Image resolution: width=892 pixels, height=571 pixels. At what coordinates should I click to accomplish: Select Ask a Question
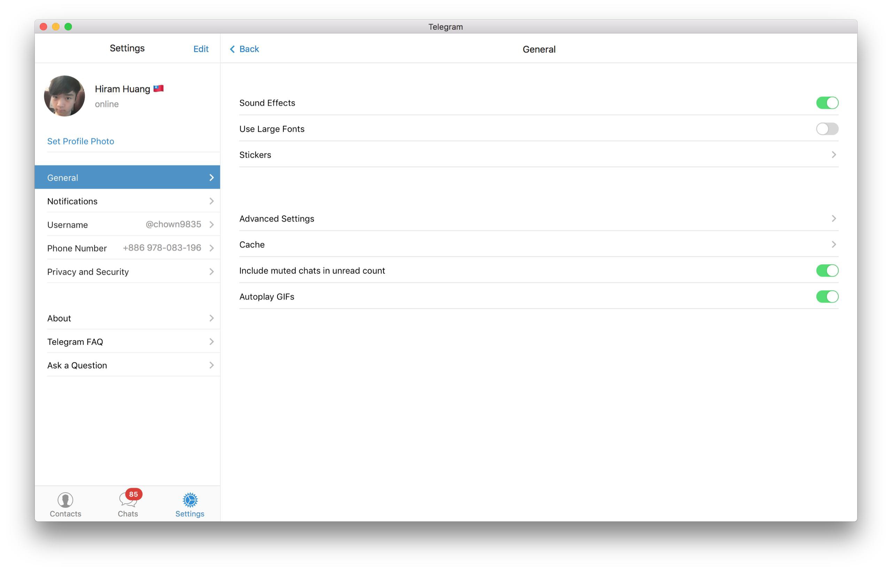[127, 365]
